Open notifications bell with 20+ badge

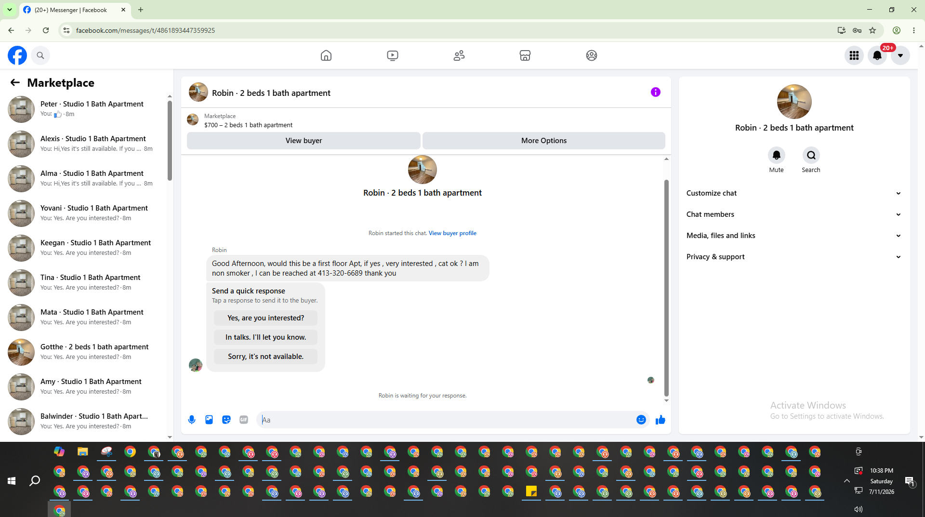(877, 55)
